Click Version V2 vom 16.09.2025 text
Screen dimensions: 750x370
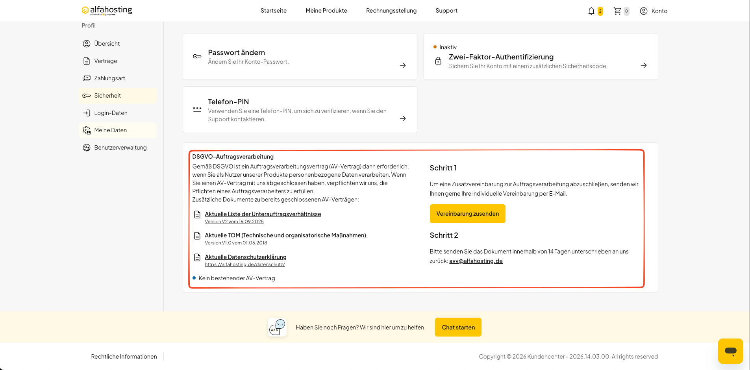click(x=234, y=222)
